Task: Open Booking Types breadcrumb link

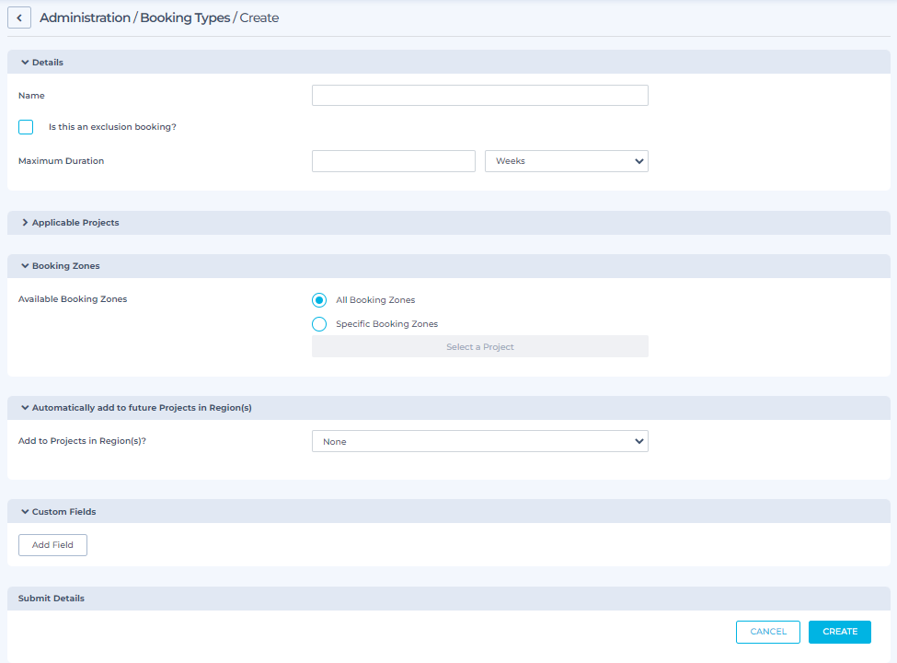Action: click(x=185, y=17)
